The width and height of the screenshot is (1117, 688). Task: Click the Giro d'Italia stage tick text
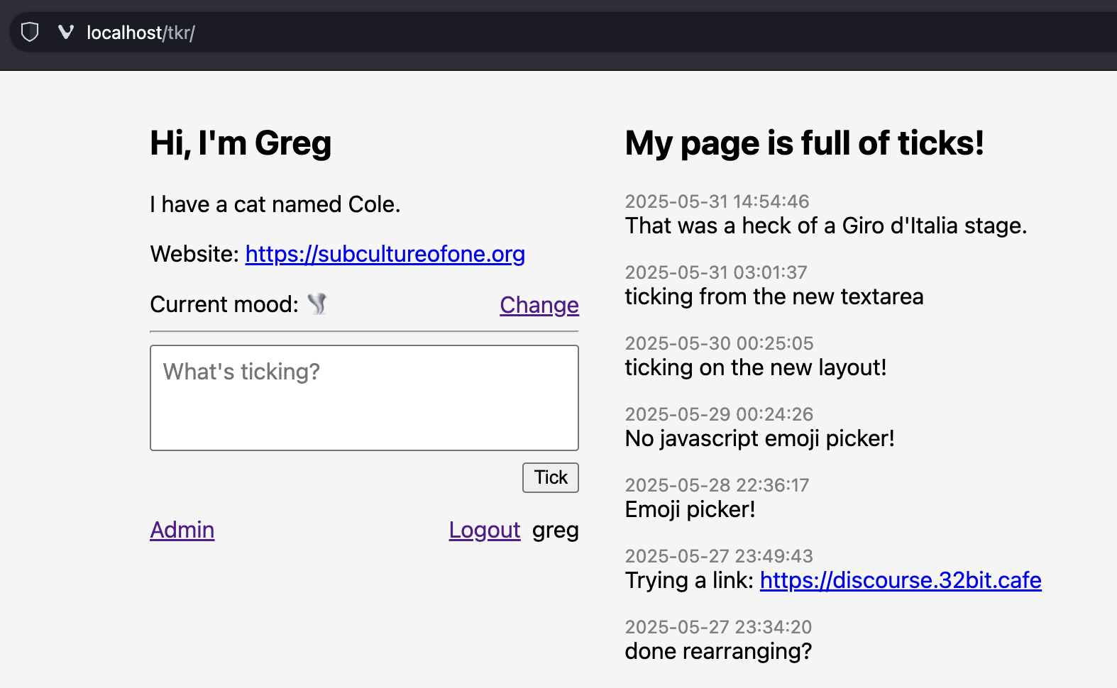click(x=826, y=226)
